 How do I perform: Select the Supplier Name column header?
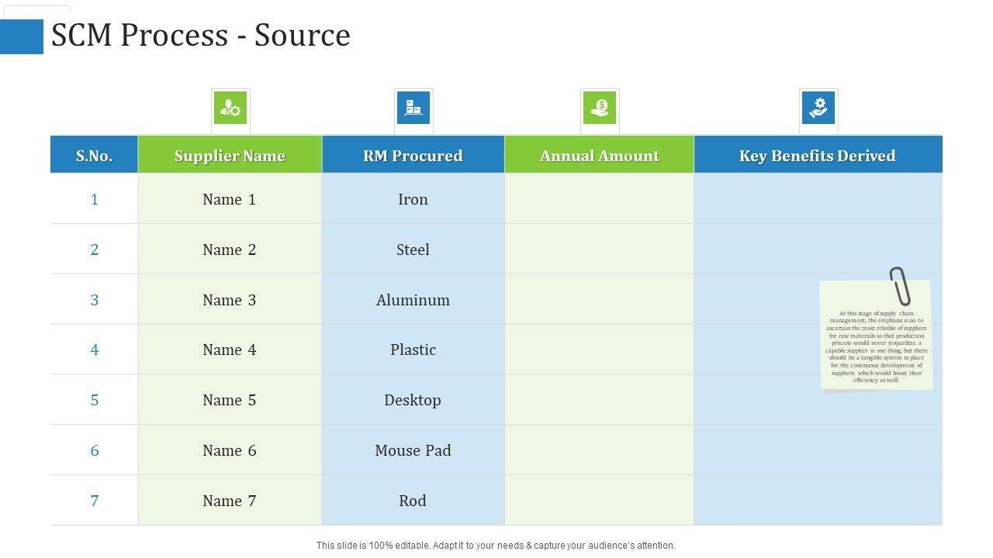pyautogui.click(x=230, y=156)
